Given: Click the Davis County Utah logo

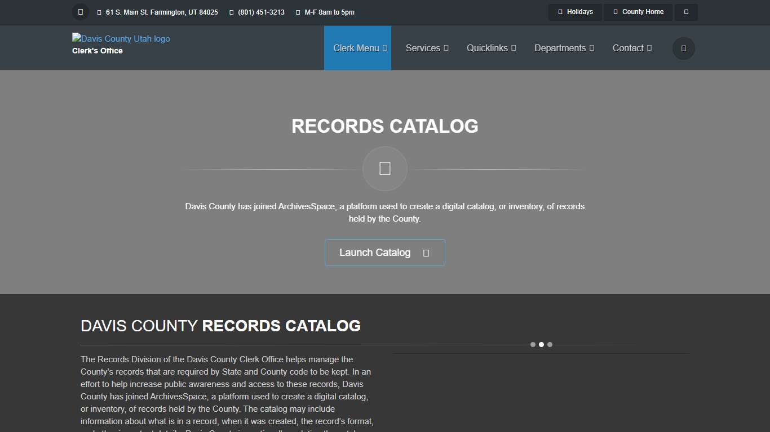Looking at the screenshot, I should [x=121, y=38].
